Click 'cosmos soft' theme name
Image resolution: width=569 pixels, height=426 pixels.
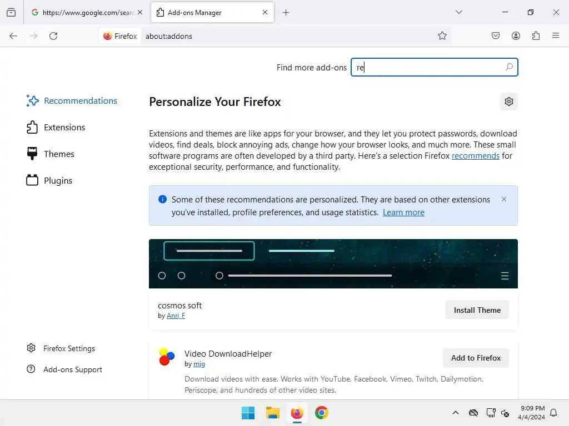179,306
